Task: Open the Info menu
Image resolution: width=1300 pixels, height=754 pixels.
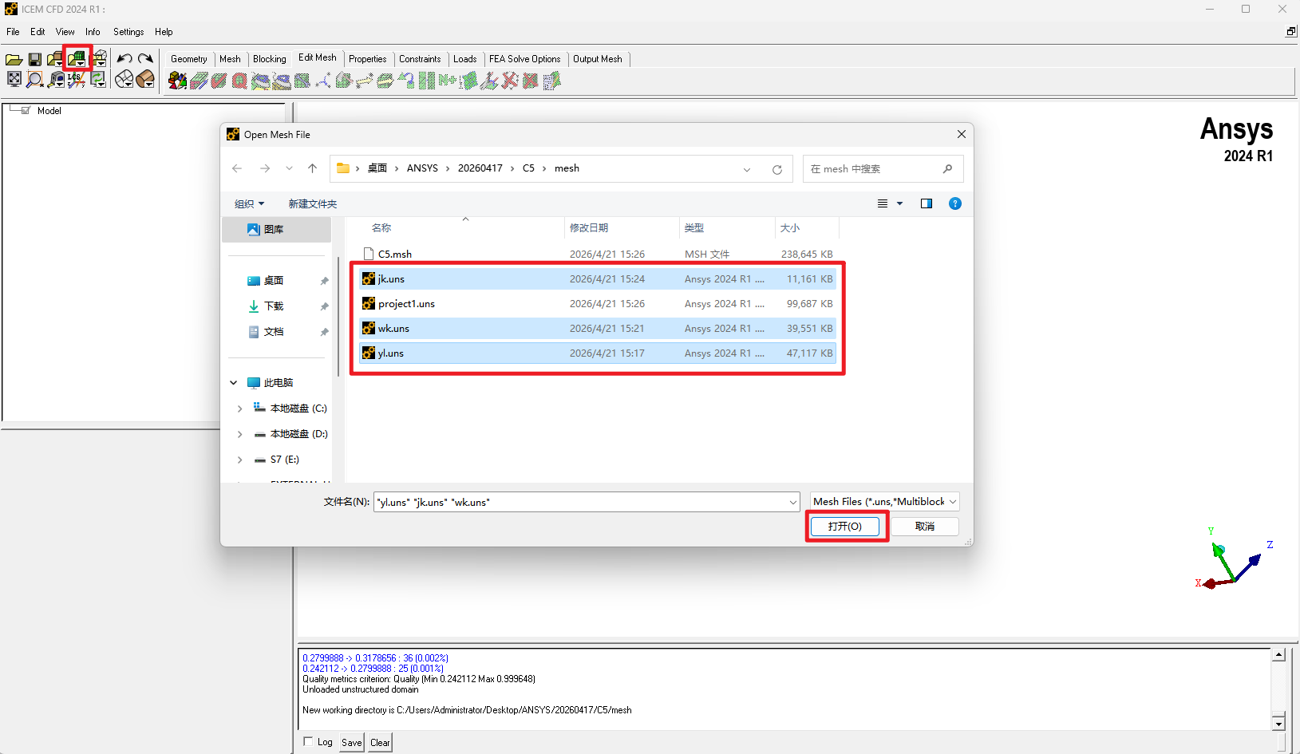Action: 93,32
